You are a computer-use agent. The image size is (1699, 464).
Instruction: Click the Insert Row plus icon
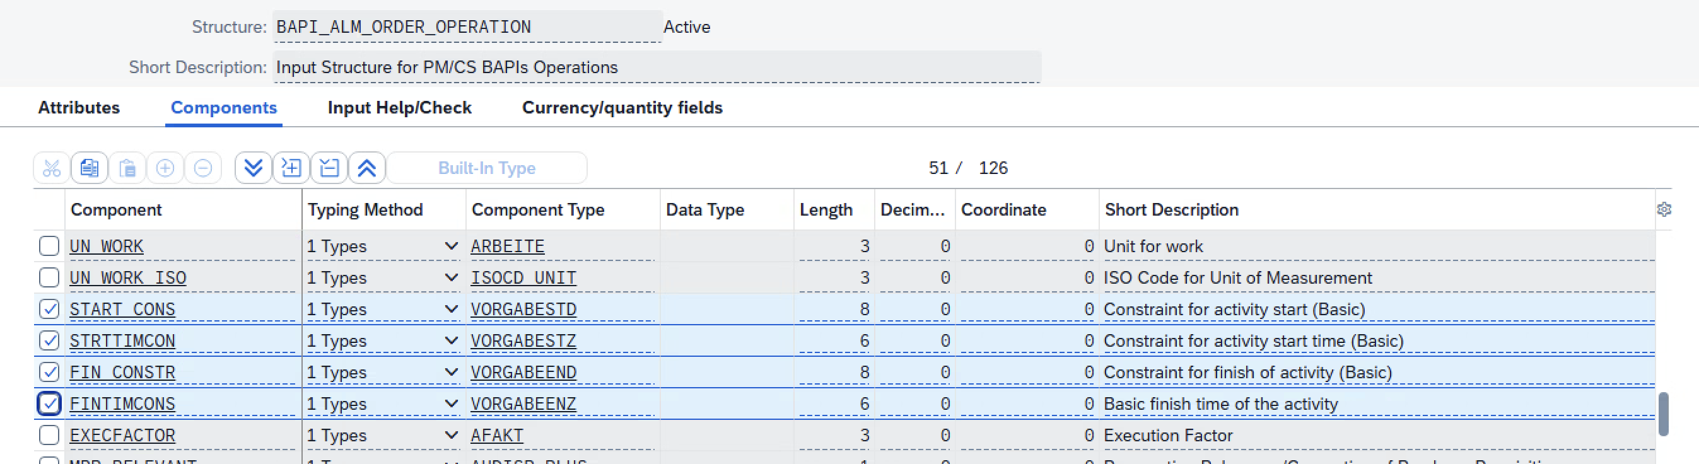coord(165,168)
